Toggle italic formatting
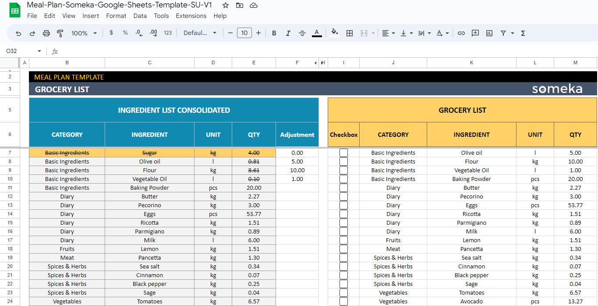Viewport: 598px width, 306px height. (288, 33)
